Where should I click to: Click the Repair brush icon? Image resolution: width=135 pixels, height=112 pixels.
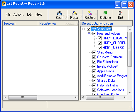pyautogui.click(x=75, y=13)
